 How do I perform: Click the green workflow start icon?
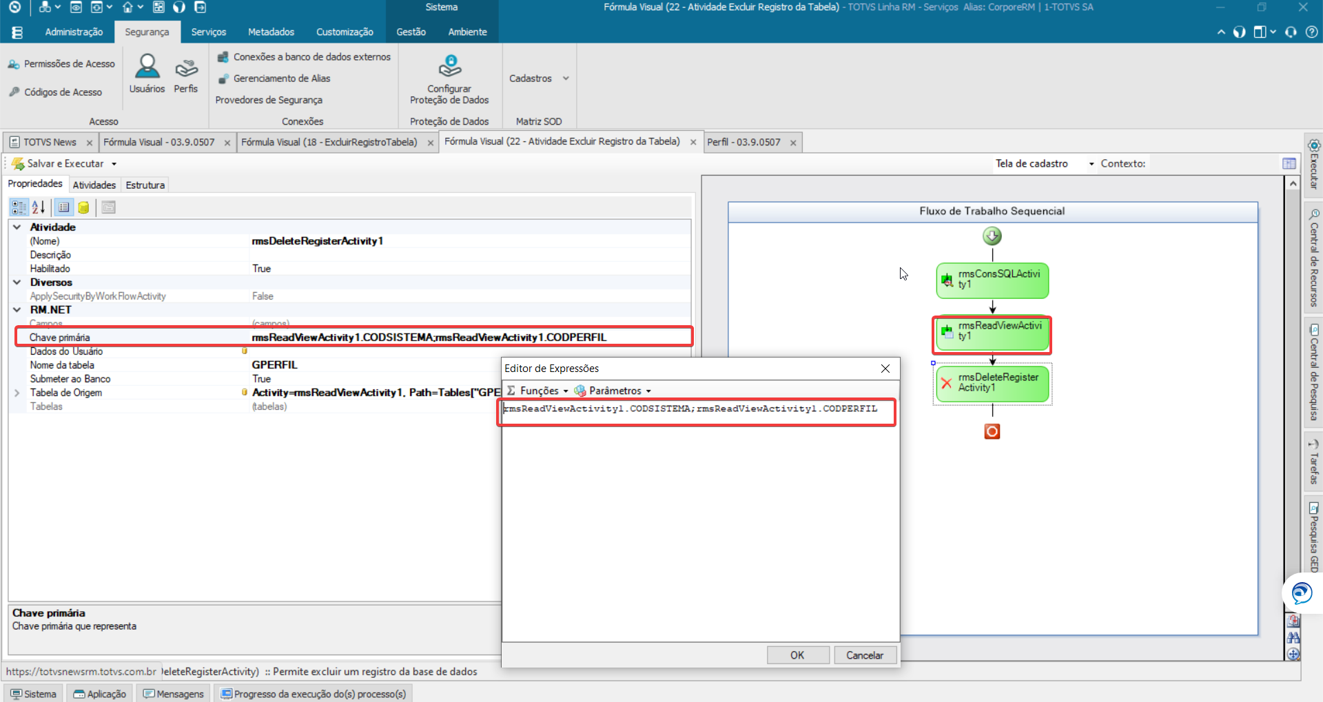pos(992,236)
